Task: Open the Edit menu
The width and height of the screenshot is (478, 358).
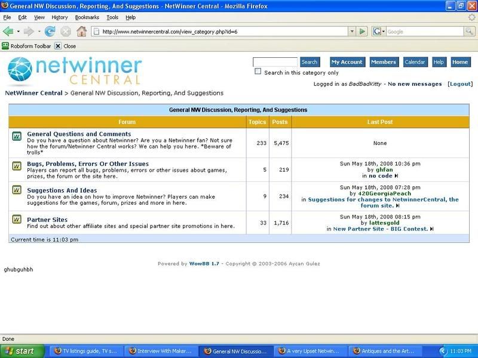Action: point(22,17)
